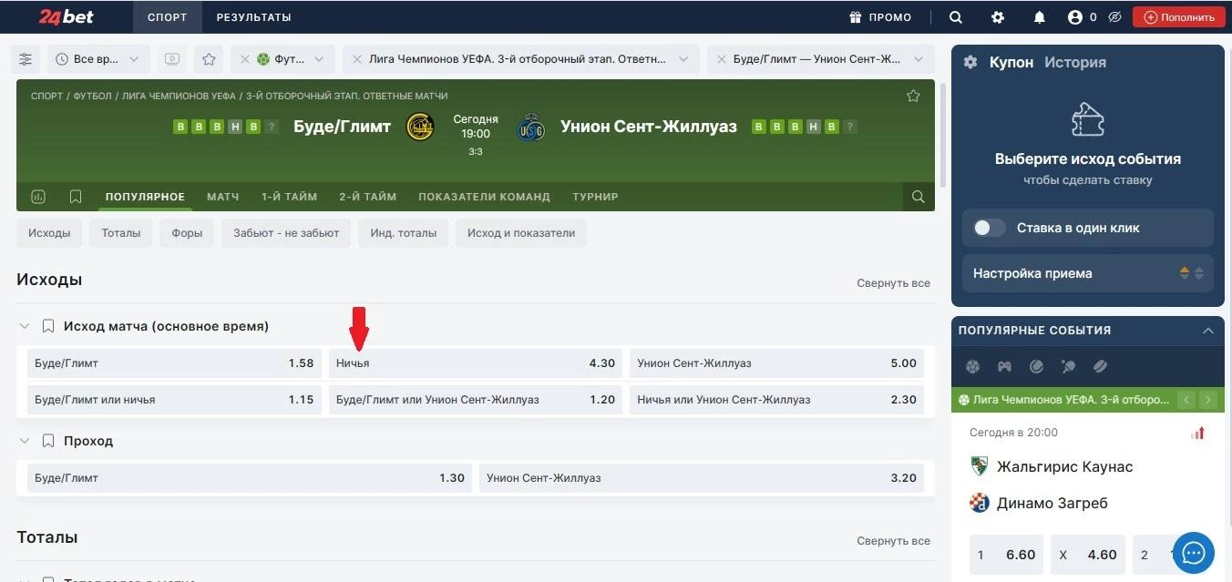Bet on Буде/Глимт или ничья at 1.15
Screen dimensions: 1232x582
[174, 400]
